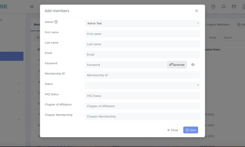Click the Chapter Membership input field
Viewport: 245px width, 147px height.
[x=142, y=116]
